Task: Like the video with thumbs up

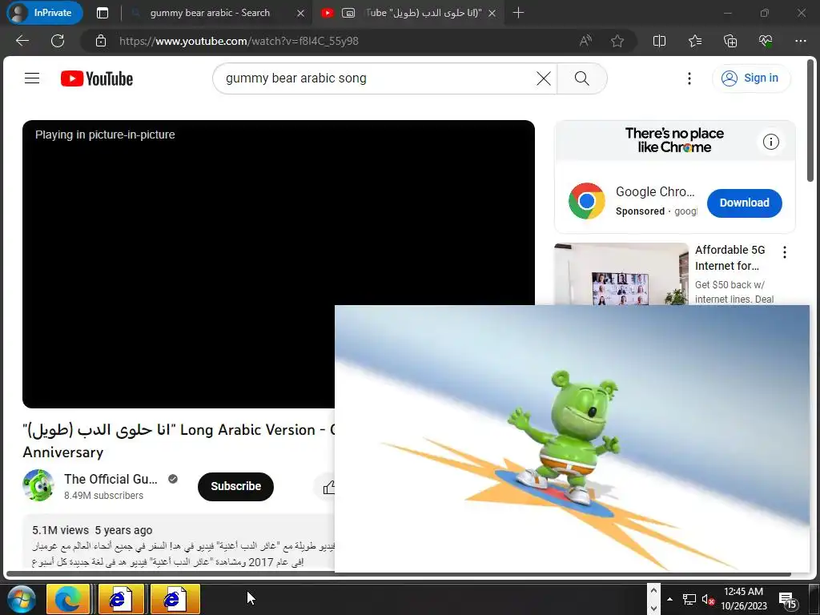Action: (328, 488)
